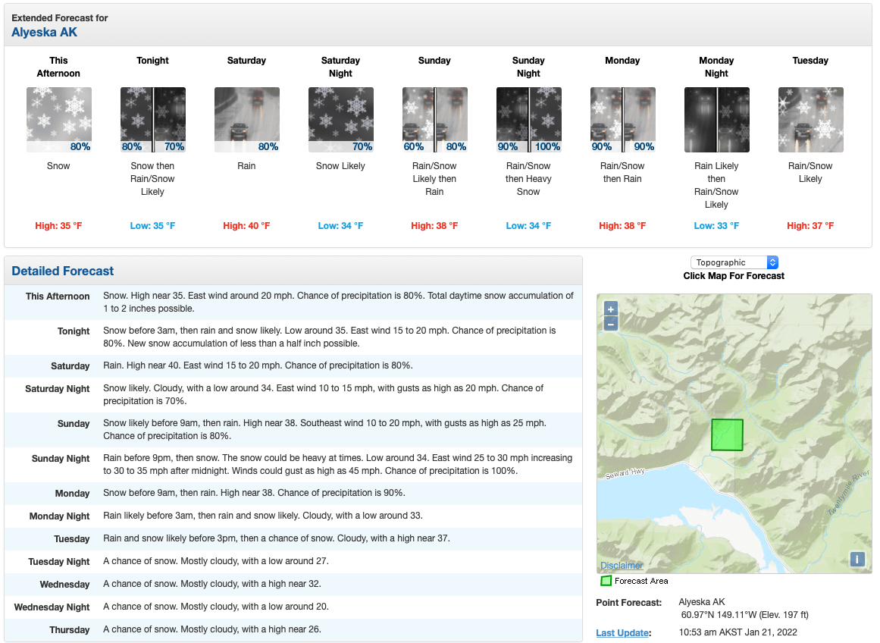
Task: Click the Twentymile River map label
Action: point(849,493)
